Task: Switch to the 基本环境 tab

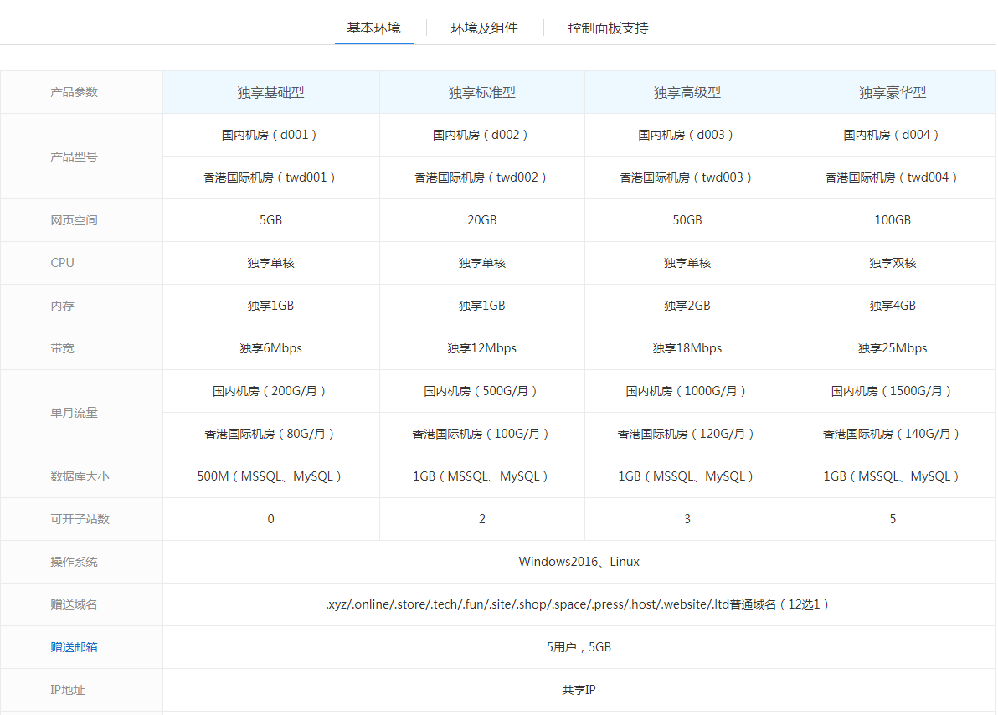Action: (x=373, y=28)
